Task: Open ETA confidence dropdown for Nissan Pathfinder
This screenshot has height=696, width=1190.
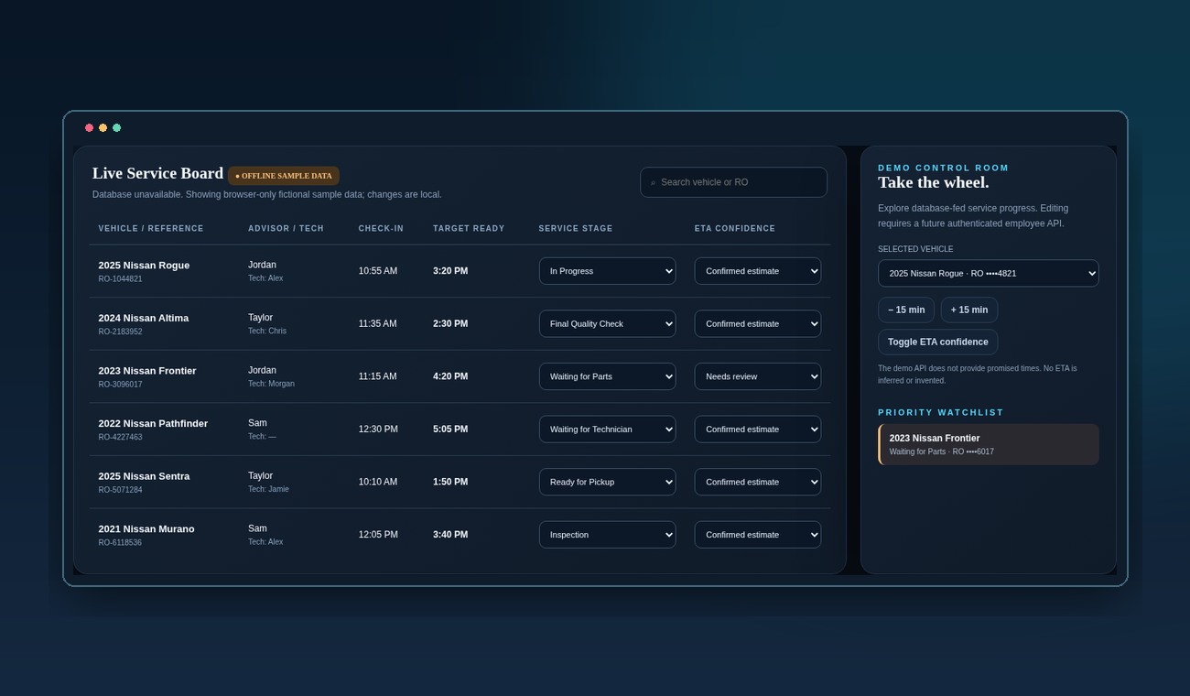Action: [758, 430]
